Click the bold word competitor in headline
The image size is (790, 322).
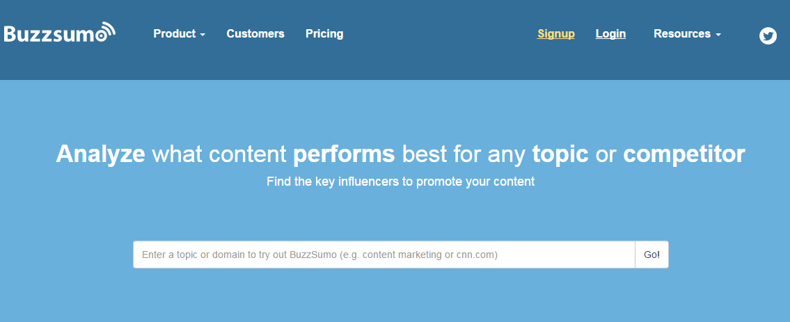pyautogui.click(x=684, y=154)
